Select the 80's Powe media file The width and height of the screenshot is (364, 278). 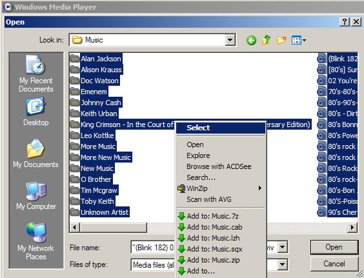tap(338, 135)
